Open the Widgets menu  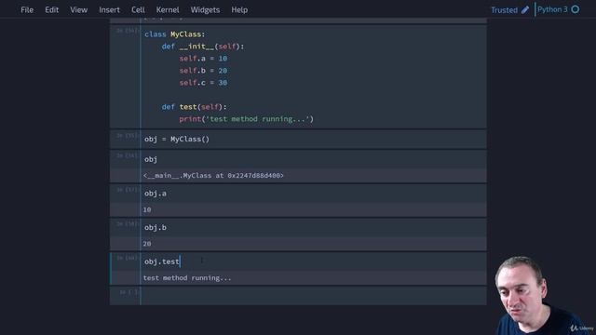point(205,10)
